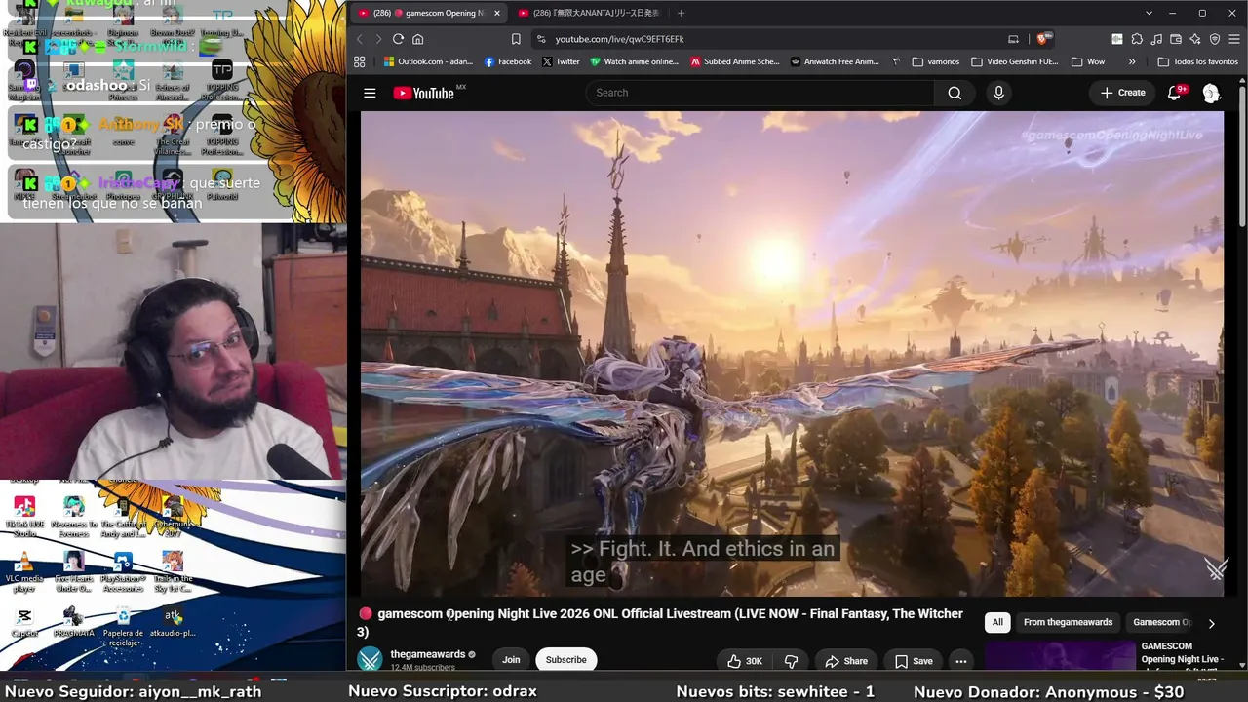
Task: Open the Brave Shields icon in address bar
Action: tap(1042, 39)
